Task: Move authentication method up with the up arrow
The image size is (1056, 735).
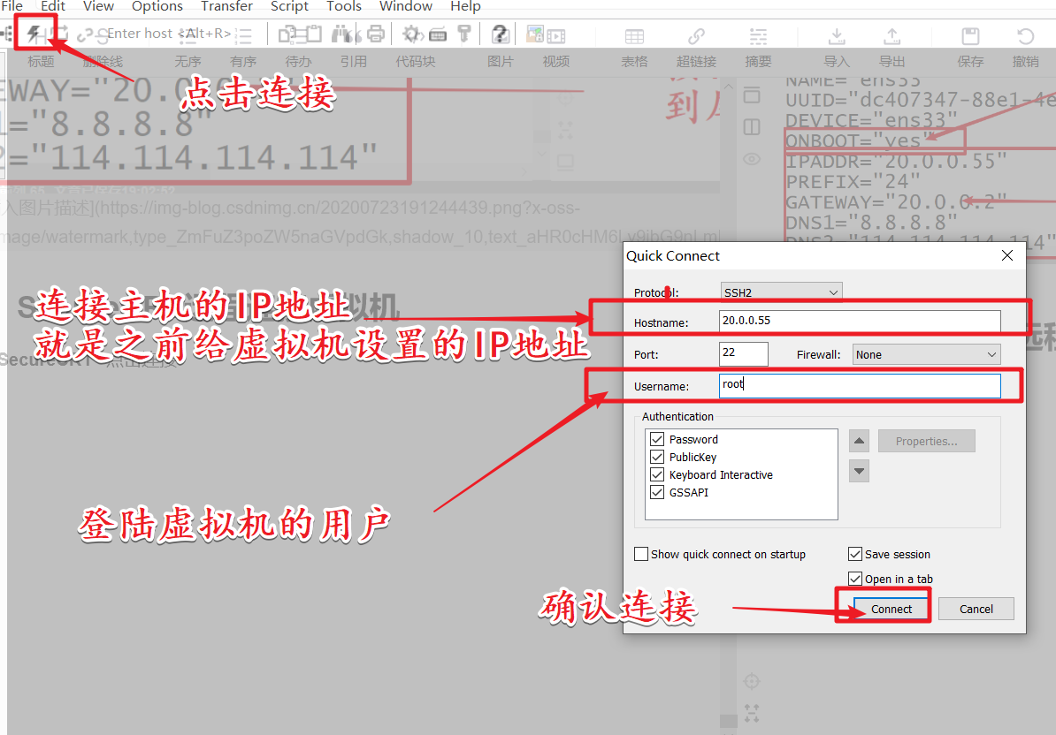Action: coord(859,441)
